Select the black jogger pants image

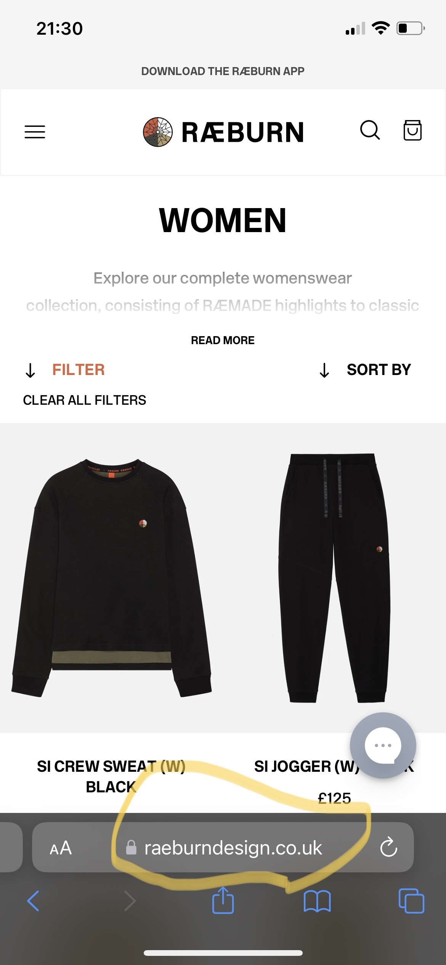tap(334, 578)
